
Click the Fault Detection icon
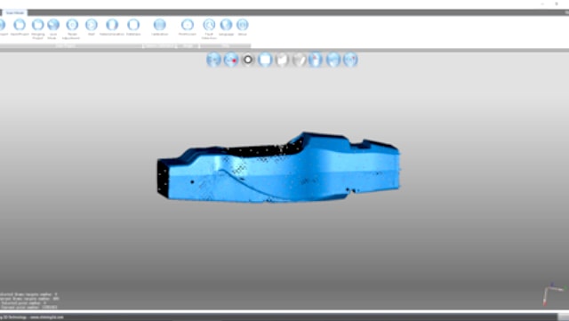(209, 25)
